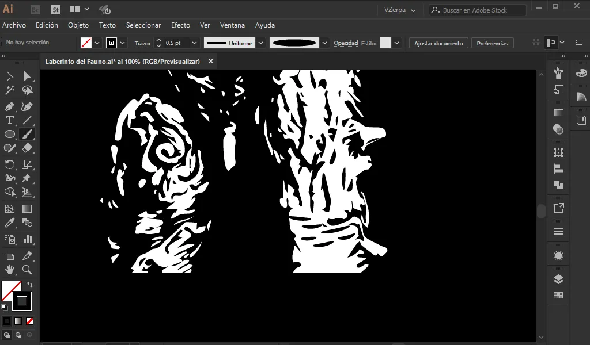Select the Eraser tool
Image resolution: width=590 pixels, height=345 pixels.
pyautogui.click(x=27, y=148)
